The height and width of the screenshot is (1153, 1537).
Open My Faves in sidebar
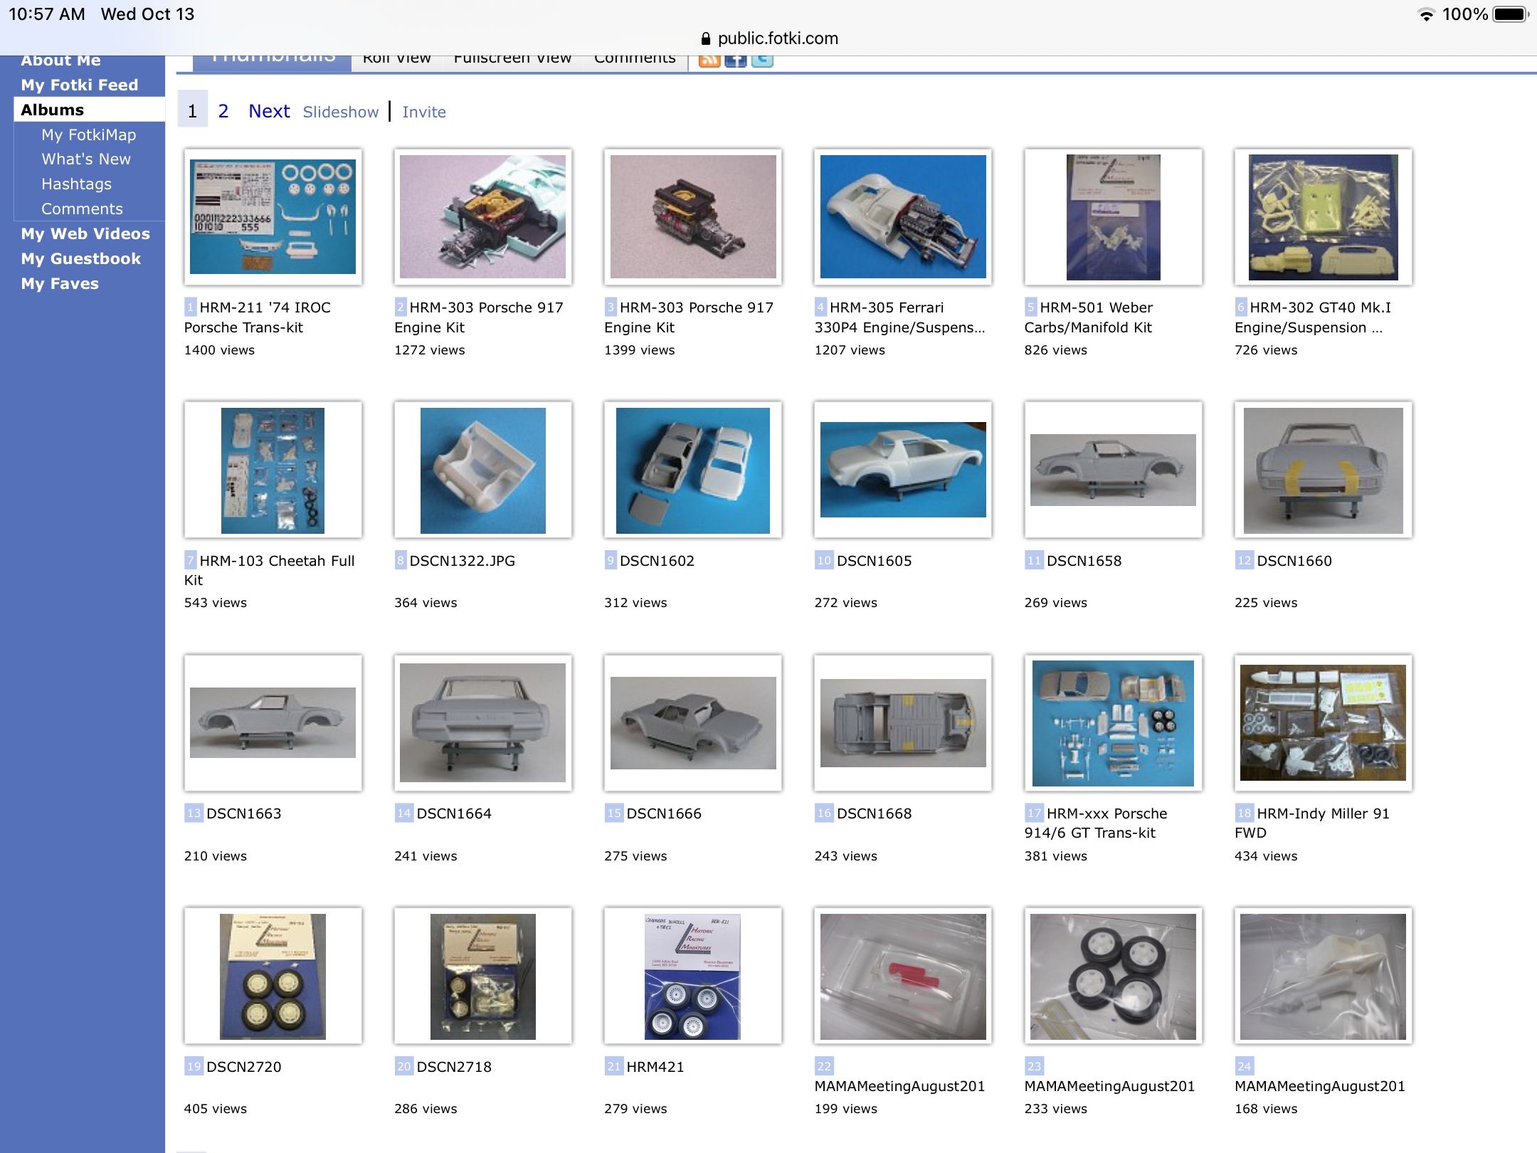(x=60, y=283)
